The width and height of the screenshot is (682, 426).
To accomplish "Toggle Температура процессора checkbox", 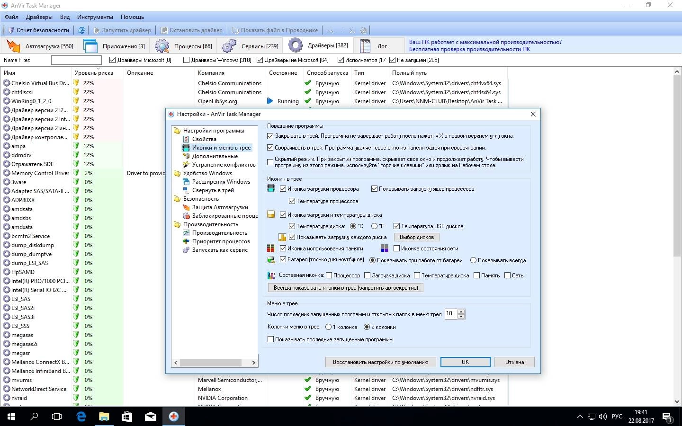I will 292,201.
